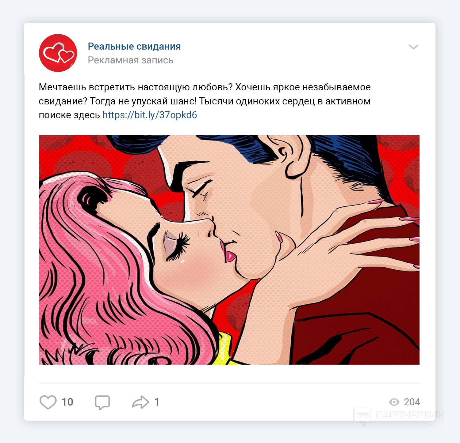This screenshot has width=460, height=443.
Task: Open the Реальные свидания hearts avatar
Action: coord(58,53)
